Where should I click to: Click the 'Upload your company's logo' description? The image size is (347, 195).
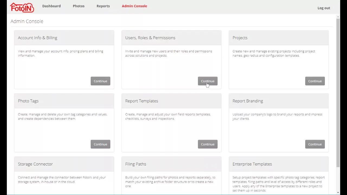coord(277,116)
